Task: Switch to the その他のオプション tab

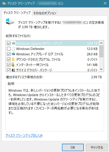Action: [45, 13]
